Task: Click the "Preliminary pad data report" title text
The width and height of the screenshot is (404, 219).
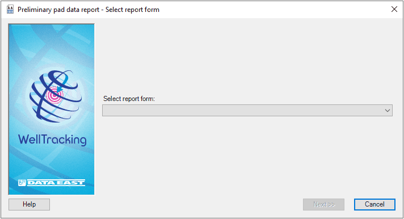Action: (58, 10)
